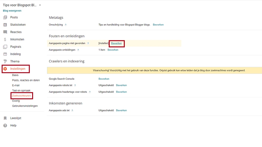Open Thema menu item
The width and height of the screenshot is (262, 147).
(x=15, y=61)
